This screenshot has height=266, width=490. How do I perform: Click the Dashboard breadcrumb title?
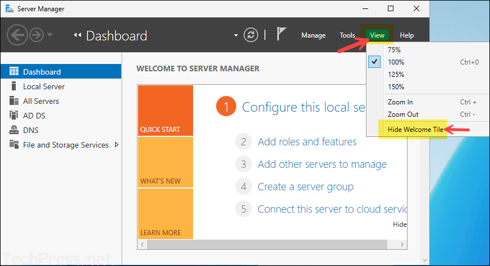pos(117,35)
